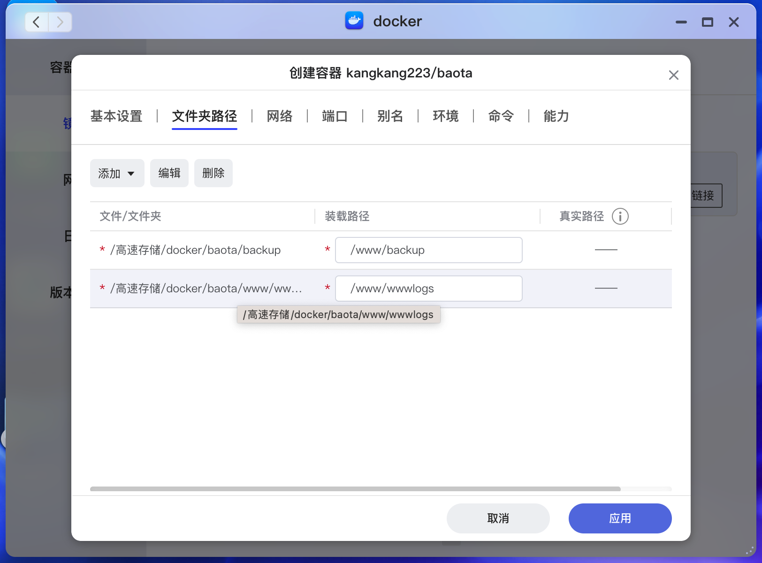Click the 链接 button in the background window
This screenshot has width=762, height=563.
(706, 196)
